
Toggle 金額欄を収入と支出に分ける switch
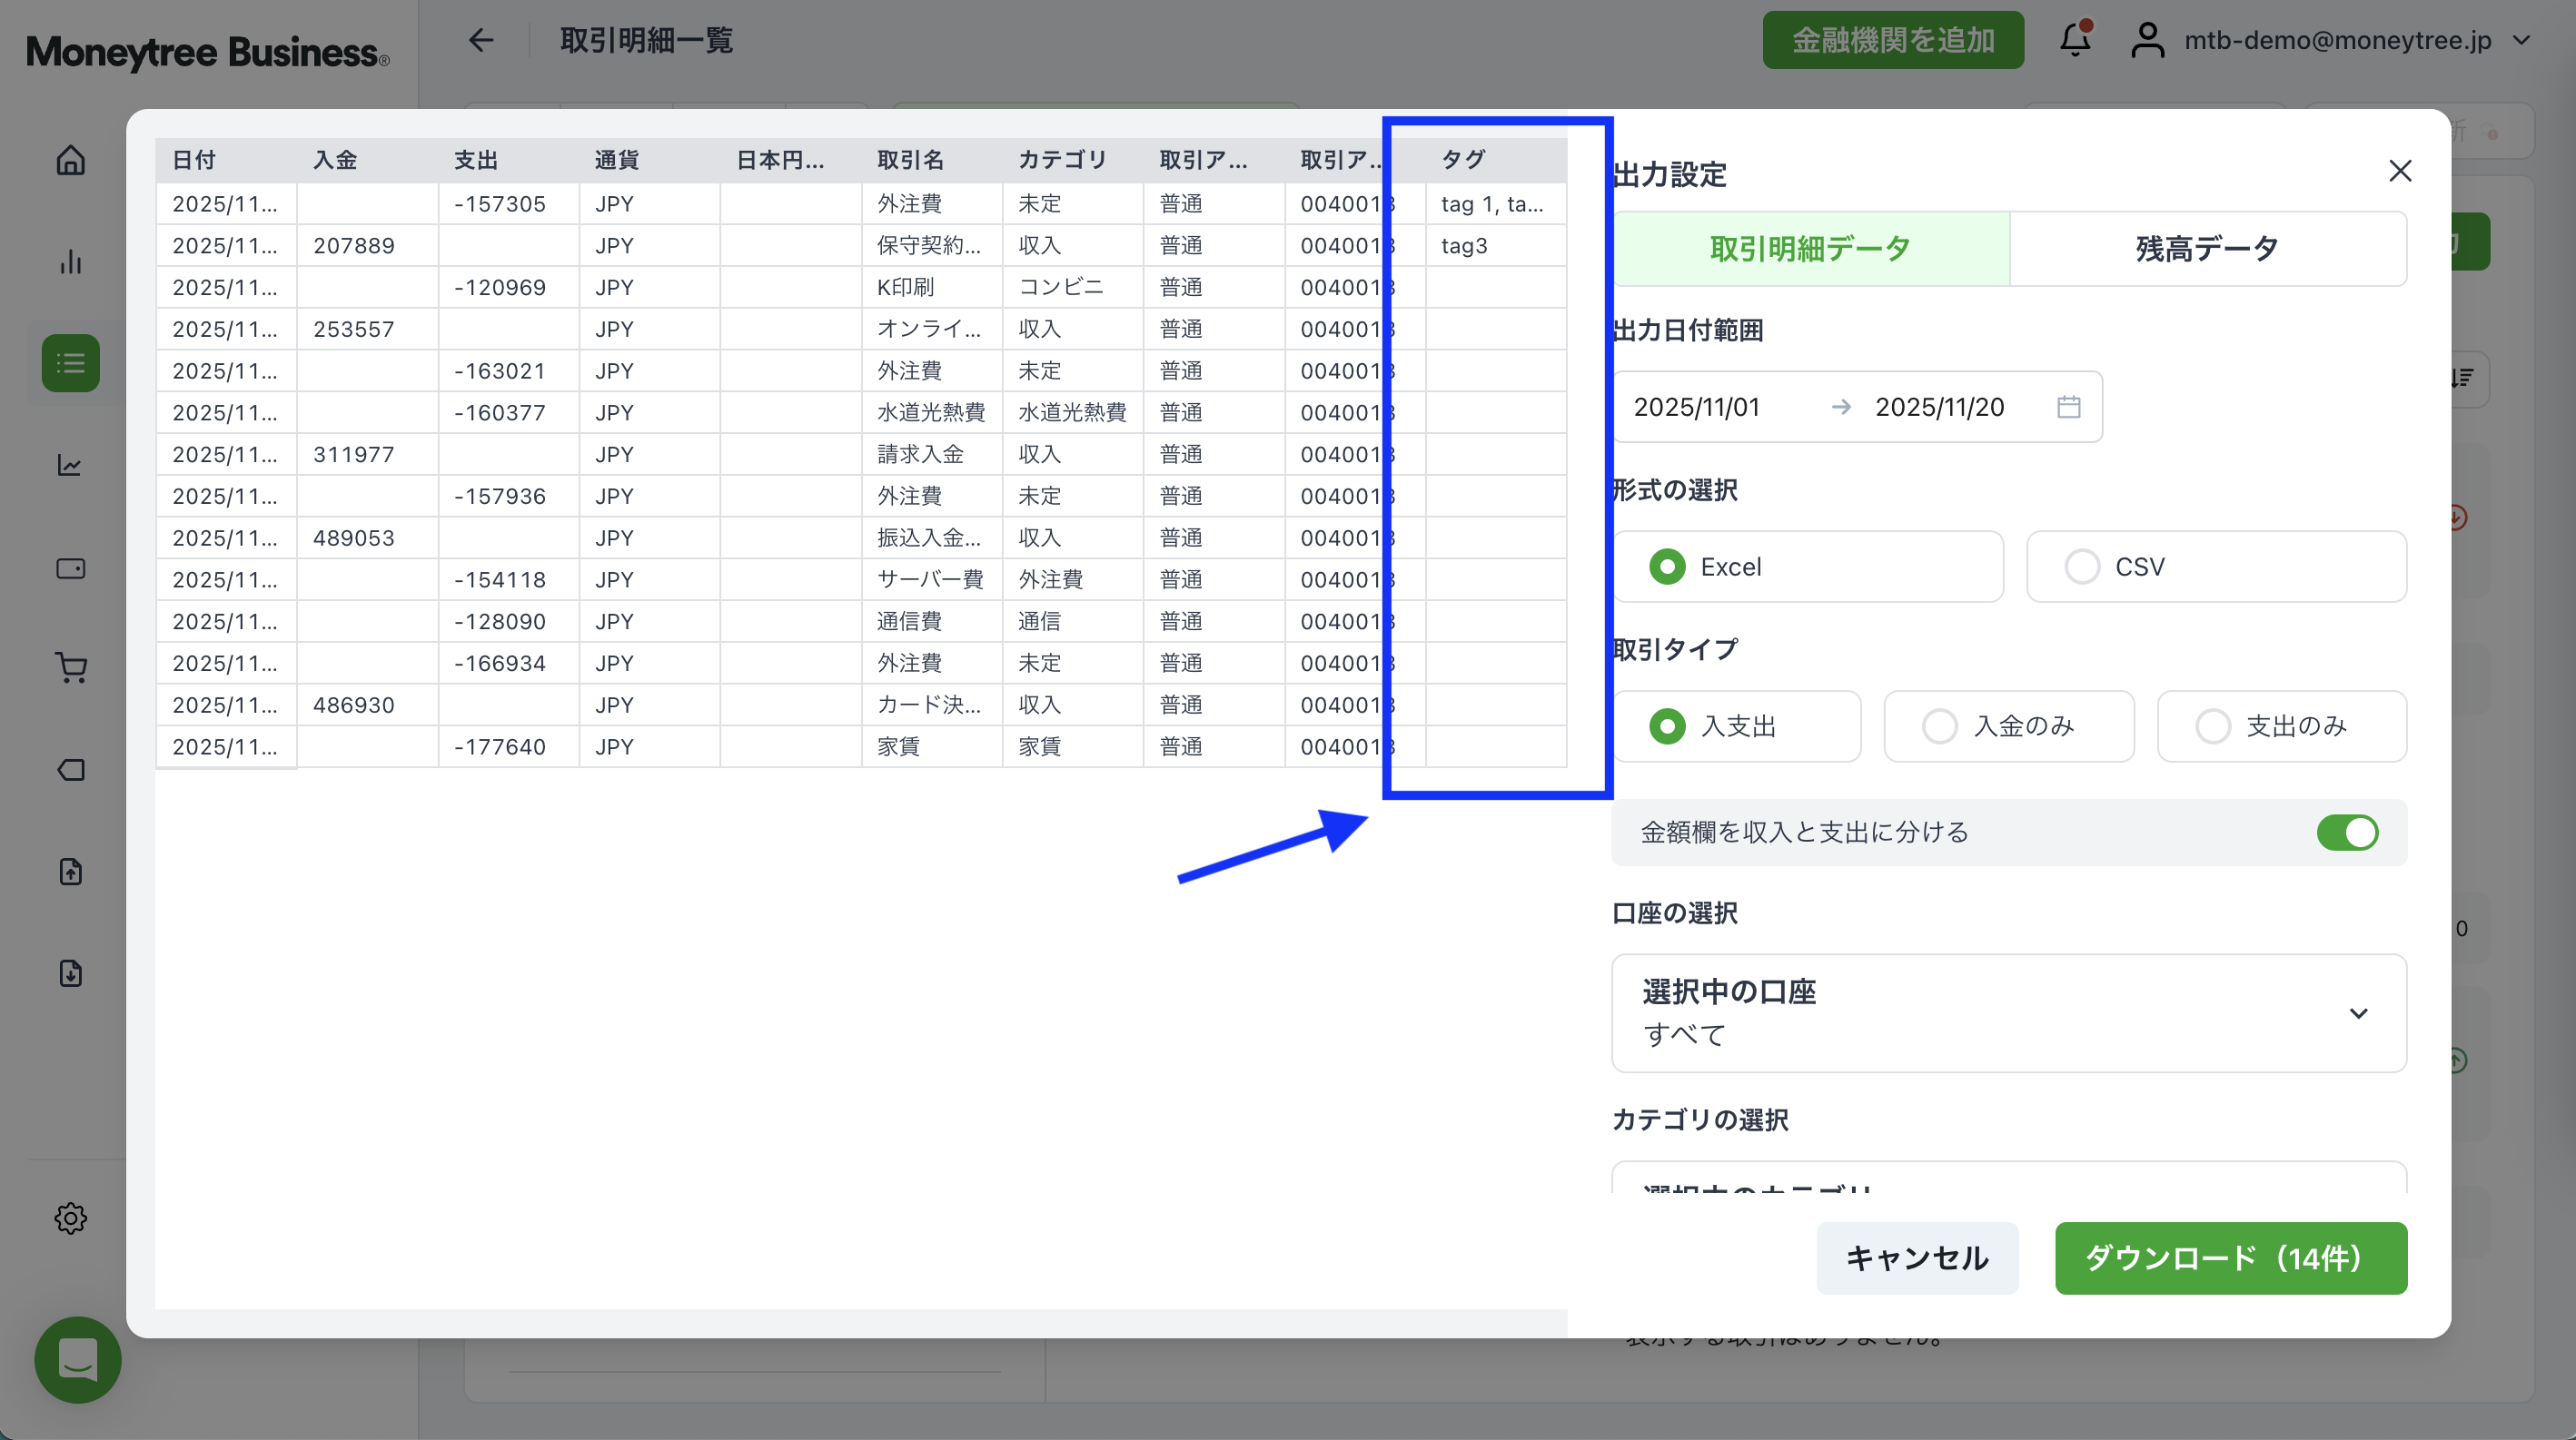[x=2346, y=833]
